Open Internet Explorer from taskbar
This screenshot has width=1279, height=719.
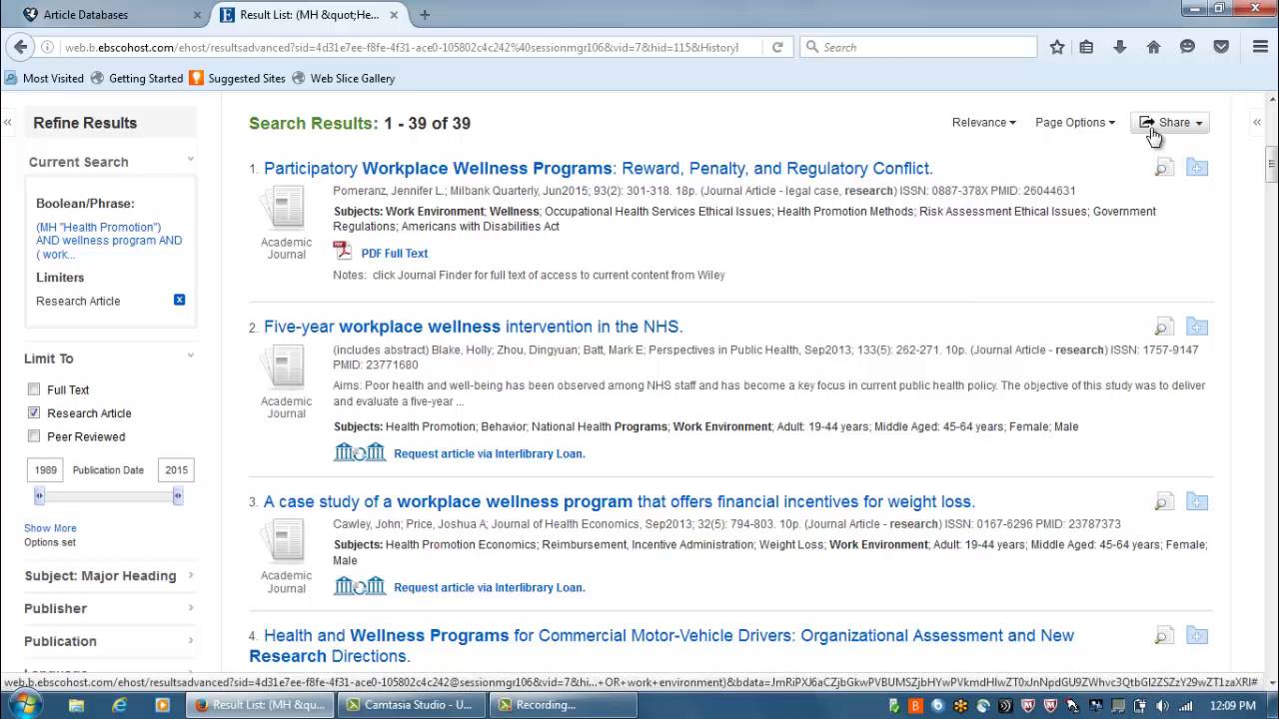point(119,705)
